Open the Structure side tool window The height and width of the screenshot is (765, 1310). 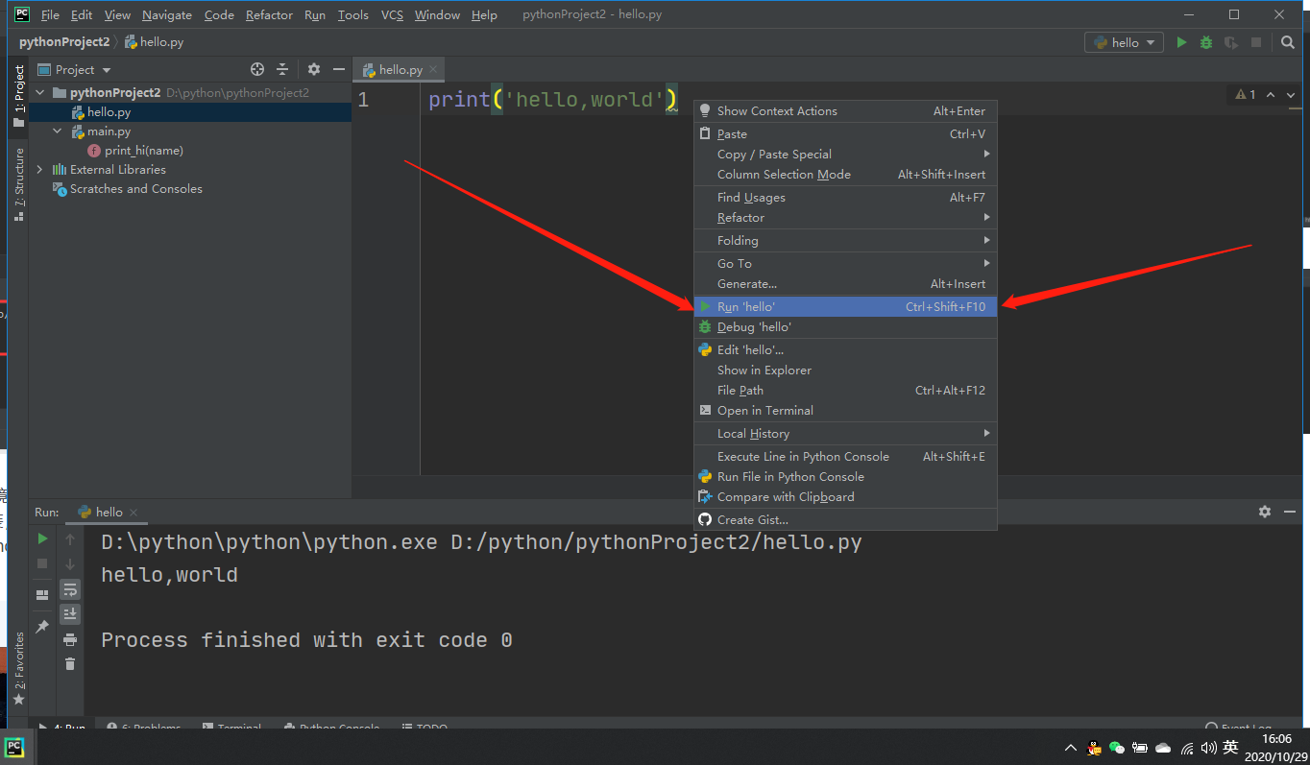[x=18, y=185]
